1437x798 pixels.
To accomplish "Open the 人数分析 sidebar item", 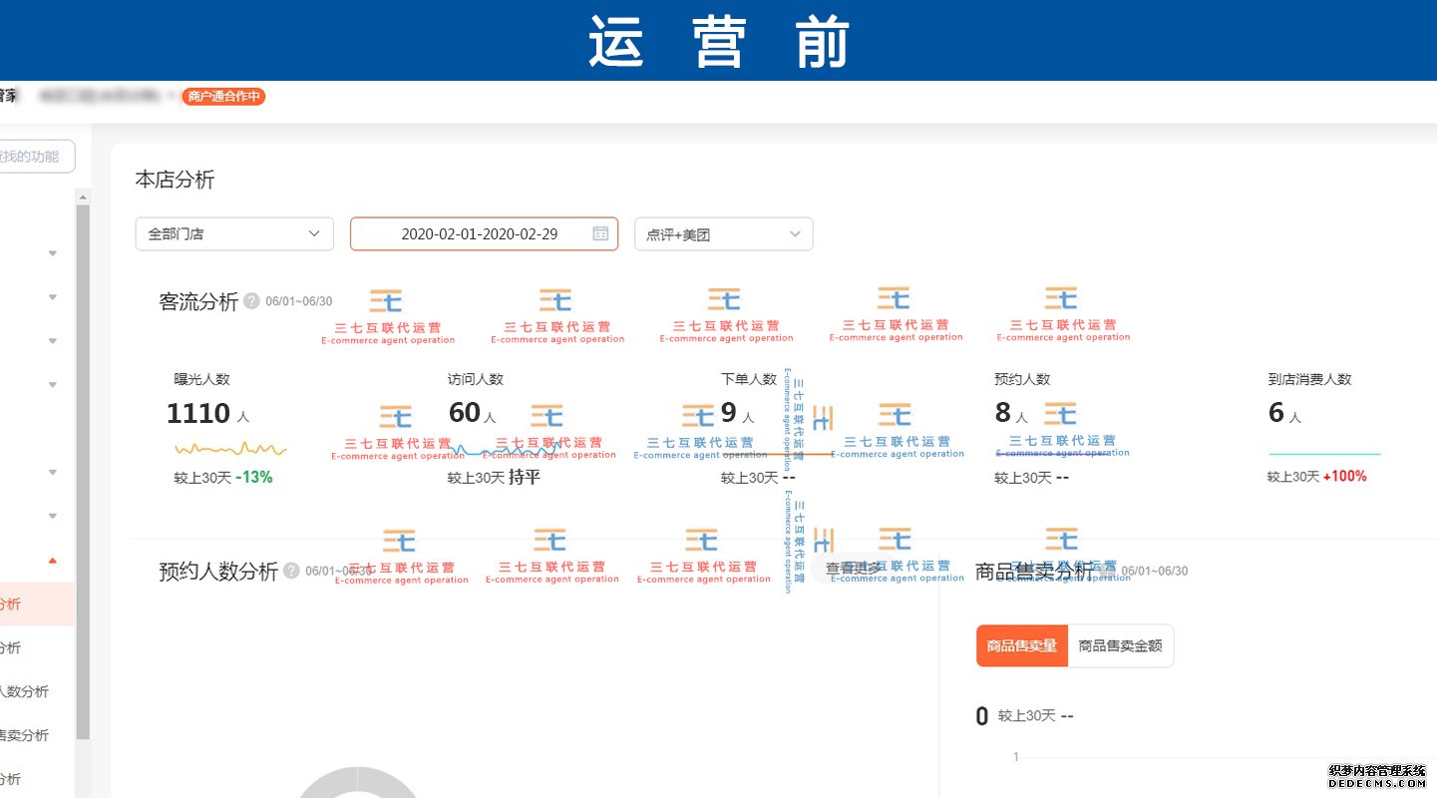I will 24,691.
